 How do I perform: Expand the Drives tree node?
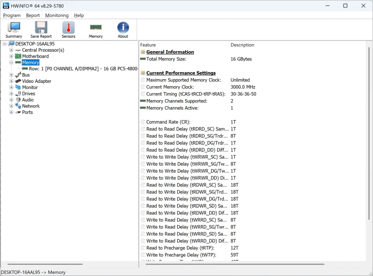pos(11,94)
